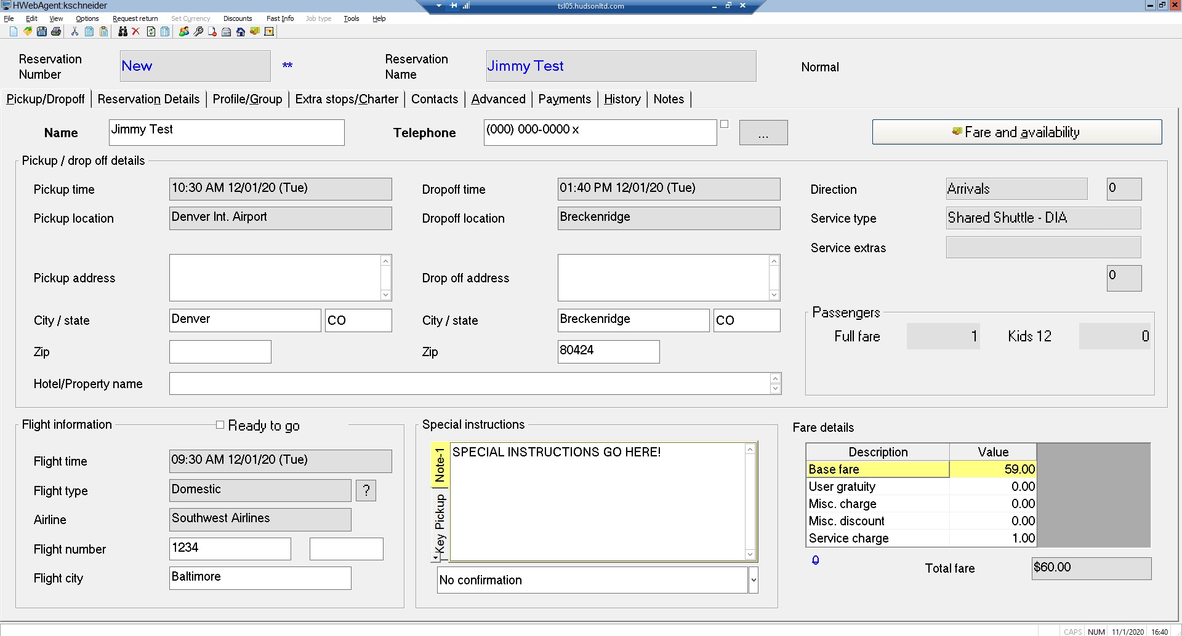
Task: Tick the checkbox beside Telephone field
Action: click(x=724, y=124)
